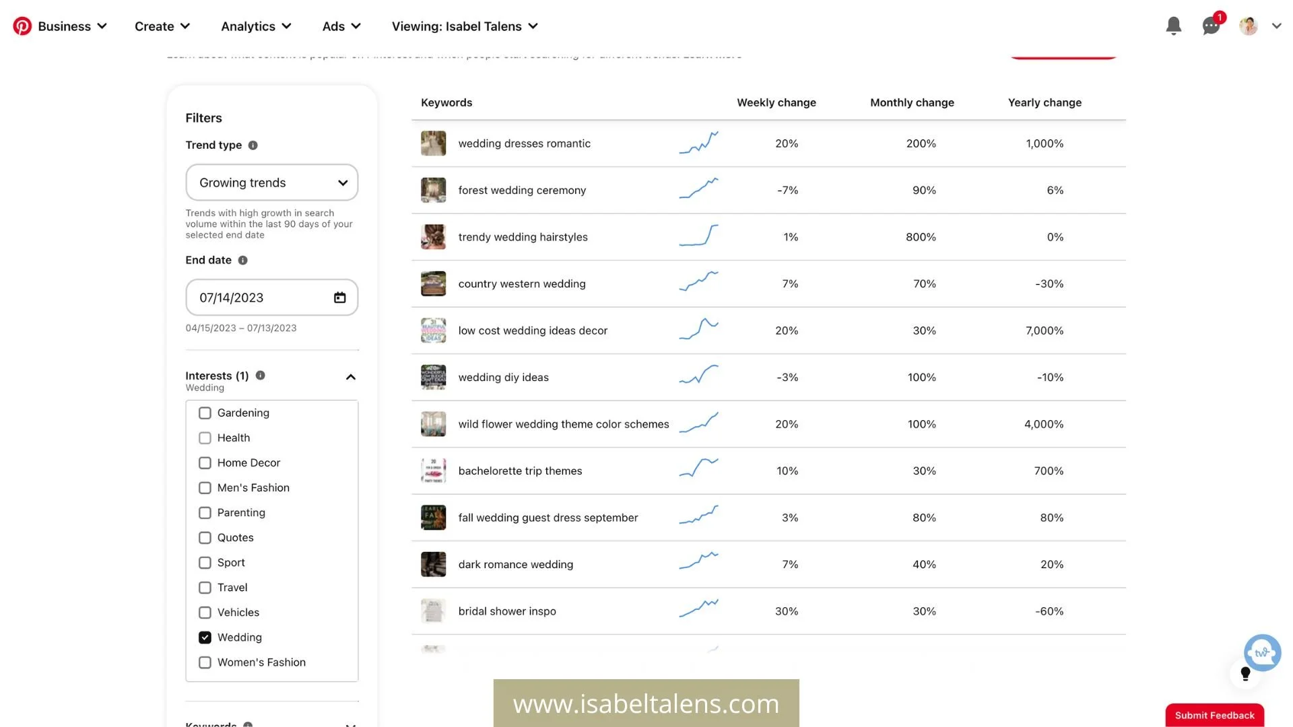The height and width of the screenshot is (727, 1293).
Task: Click the Submit Feedback button
Action: (x=1214, y=716)
